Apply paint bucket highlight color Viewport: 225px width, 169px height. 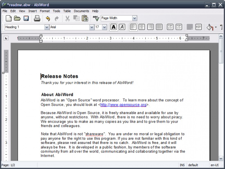pyautogui.click(x=210, y=27)
